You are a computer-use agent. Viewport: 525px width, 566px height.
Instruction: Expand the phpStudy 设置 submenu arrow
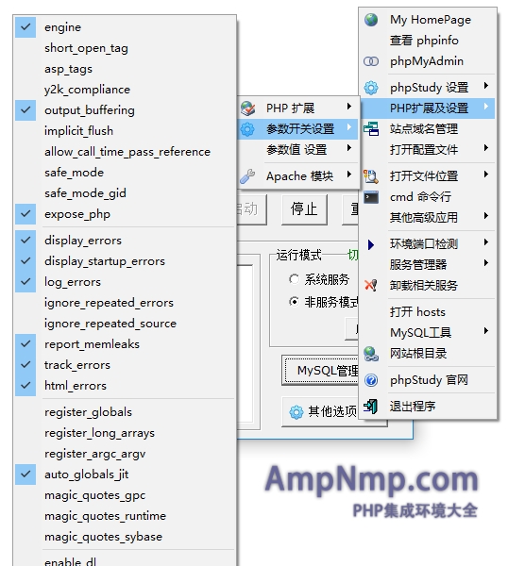[x=486, y=86]
